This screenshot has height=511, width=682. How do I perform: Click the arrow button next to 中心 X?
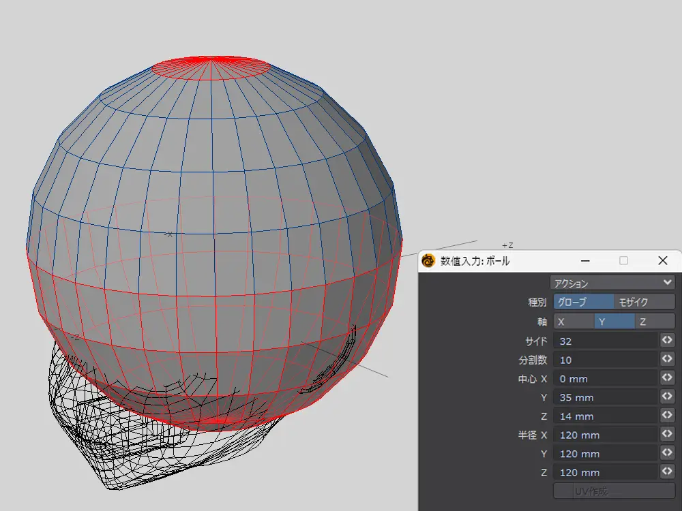667,378
